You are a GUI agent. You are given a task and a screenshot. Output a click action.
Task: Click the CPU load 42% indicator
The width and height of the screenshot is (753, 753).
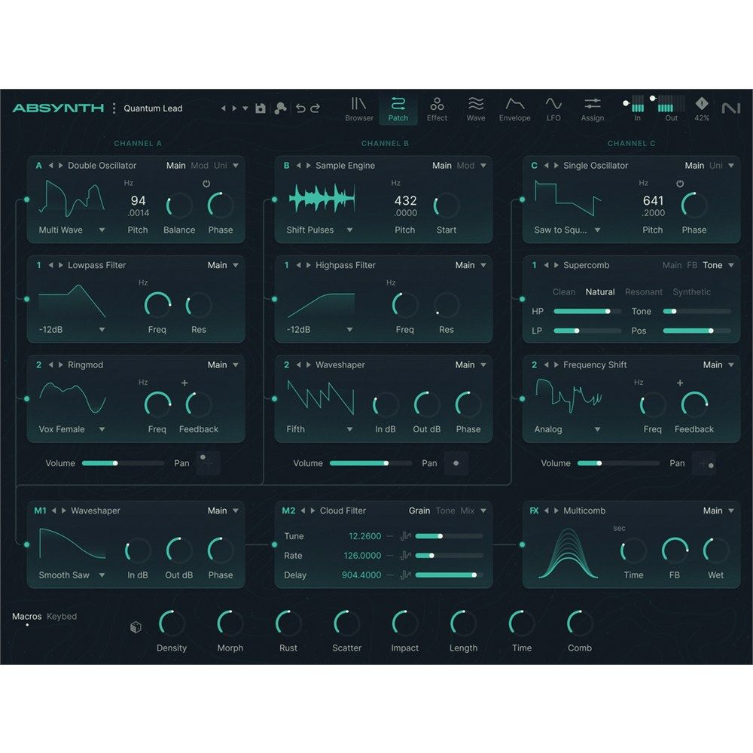[702, 109]
